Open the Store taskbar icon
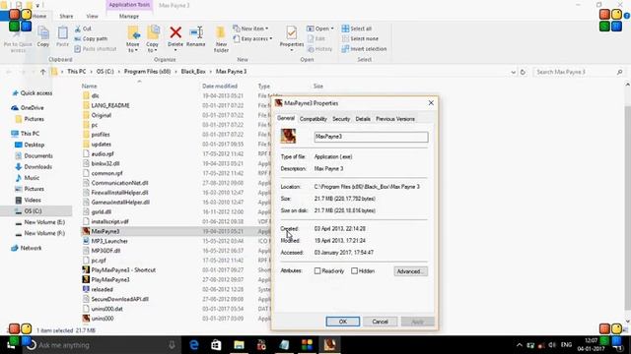Image resolution: width=631 pixels, height=354 pixels. (x=216, y=345)
